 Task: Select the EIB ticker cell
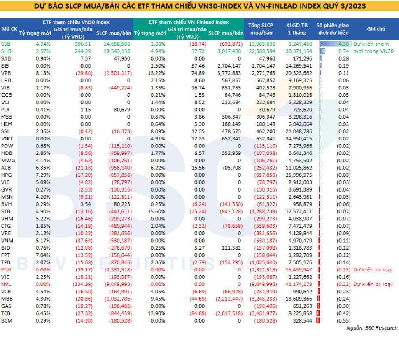click(5, 66)
